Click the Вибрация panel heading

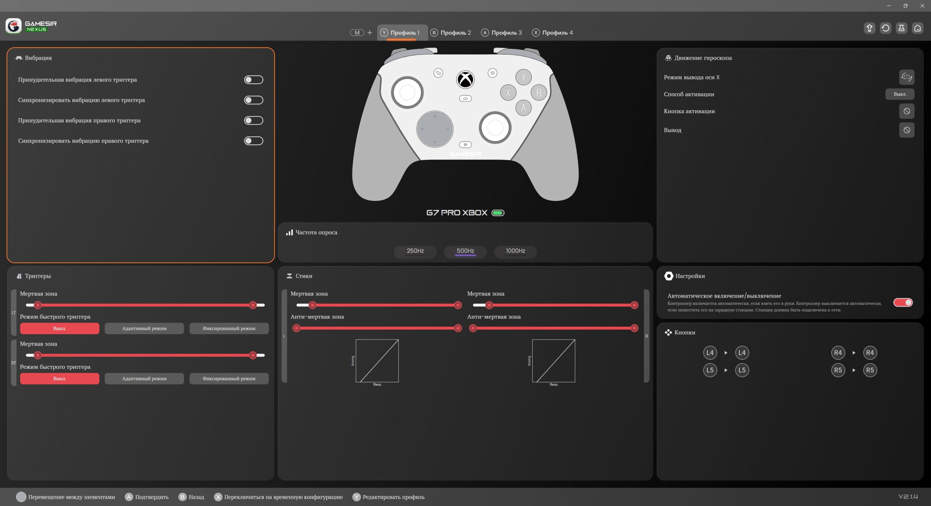coord(38,58)
